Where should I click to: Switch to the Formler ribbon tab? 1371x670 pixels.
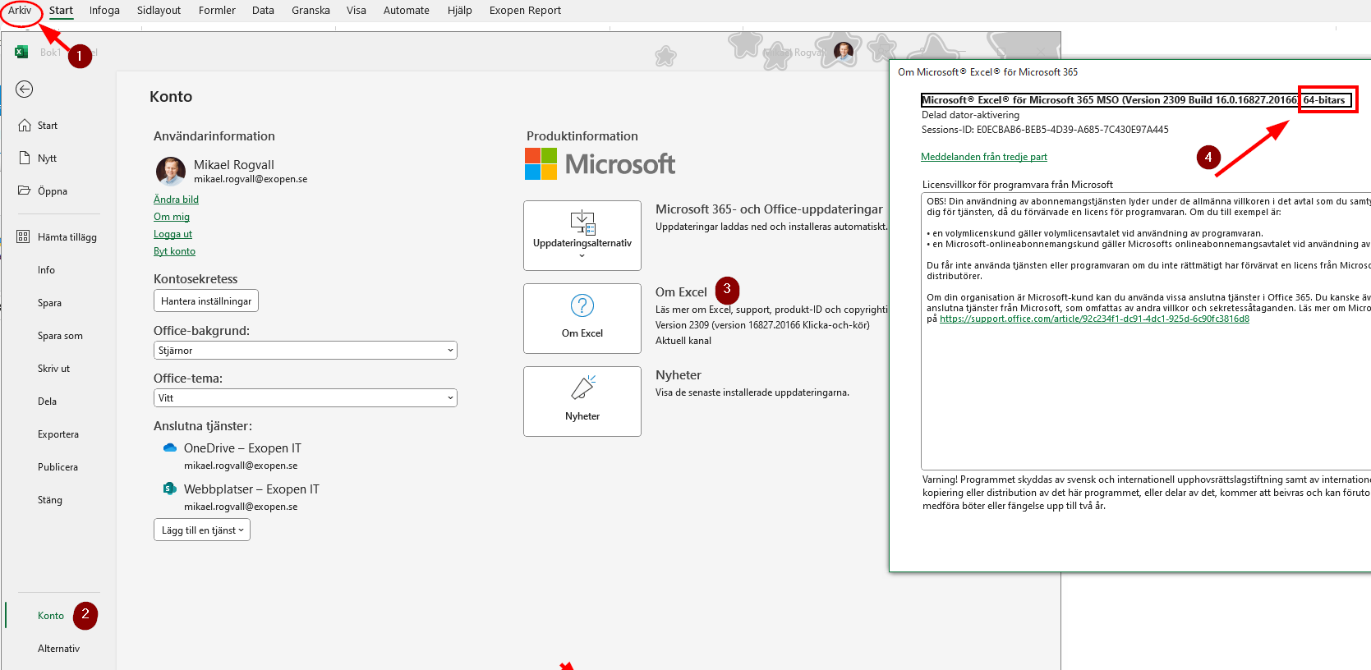(x=217, y=11)
